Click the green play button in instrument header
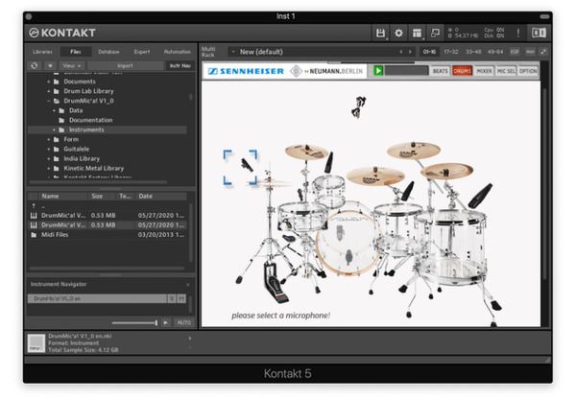Image resolution: width=576 pixels, height=399 pixels. 379,70
